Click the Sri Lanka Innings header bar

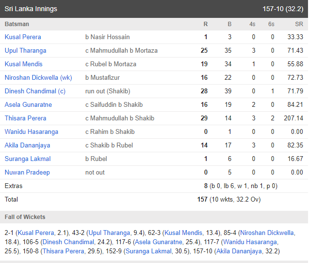click(x=154, y=9)
